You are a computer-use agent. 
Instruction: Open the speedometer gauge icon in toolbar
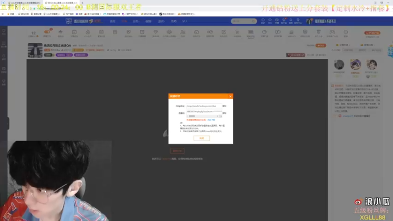[196, 33]
